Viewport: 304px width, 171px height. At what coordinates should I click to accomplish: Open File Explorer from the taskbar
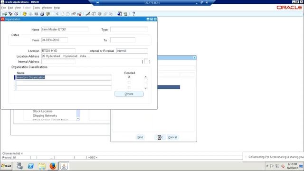pyautogui.click(x=42, y=166)
